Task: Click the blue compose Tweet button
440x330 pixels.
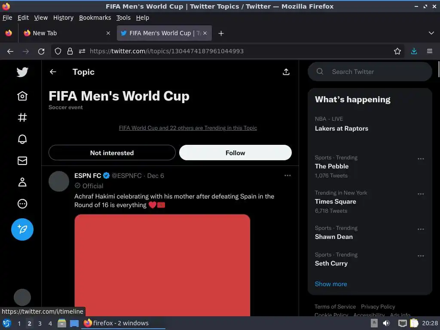Action: [22, 229]
